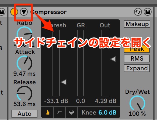Adjust the Attack knob

click(24, 63)
